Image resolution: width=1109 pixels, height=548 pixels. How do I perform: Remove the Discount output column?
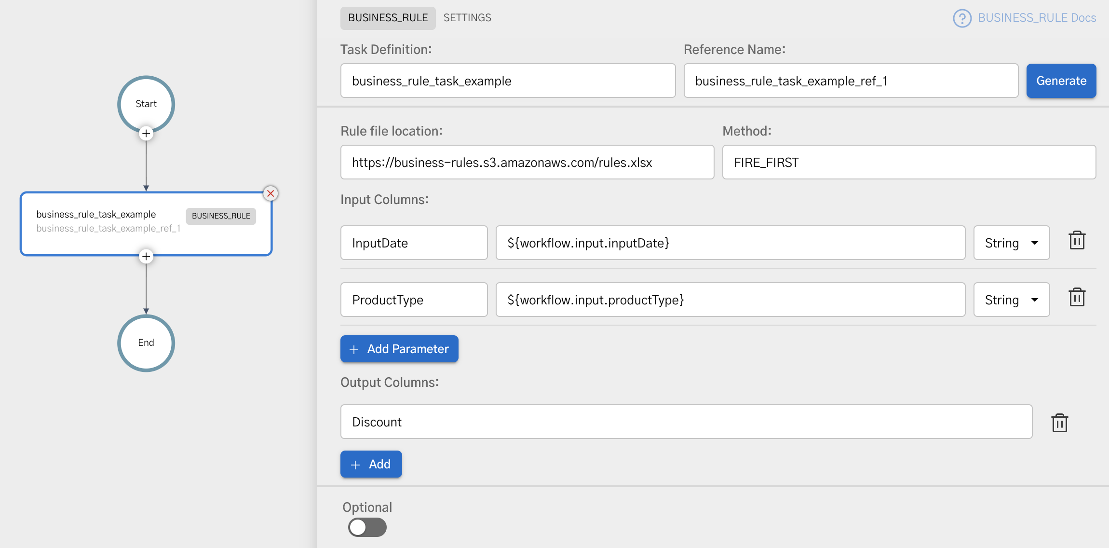coord(1059,423)
